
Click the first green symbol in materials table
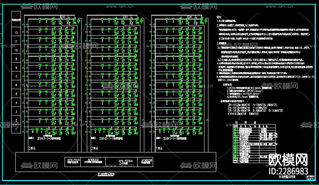click(235, 129)
